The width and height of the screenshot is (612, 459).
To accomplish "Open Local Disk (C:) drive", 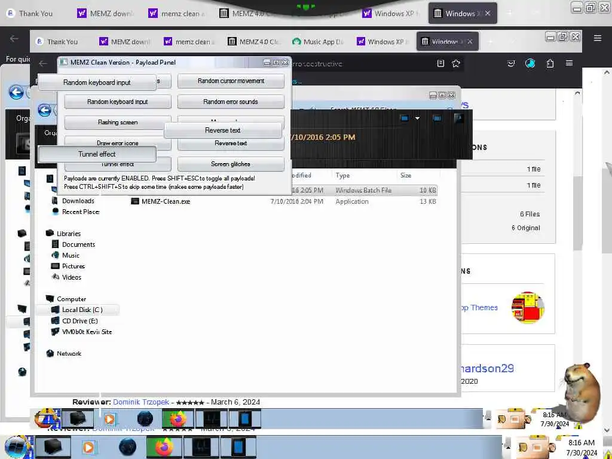I will [82, 310].
